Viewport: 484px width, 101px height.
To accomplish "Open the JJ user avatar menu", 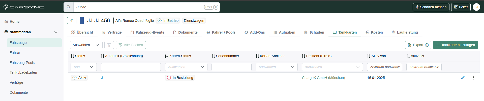I will 476,7.
